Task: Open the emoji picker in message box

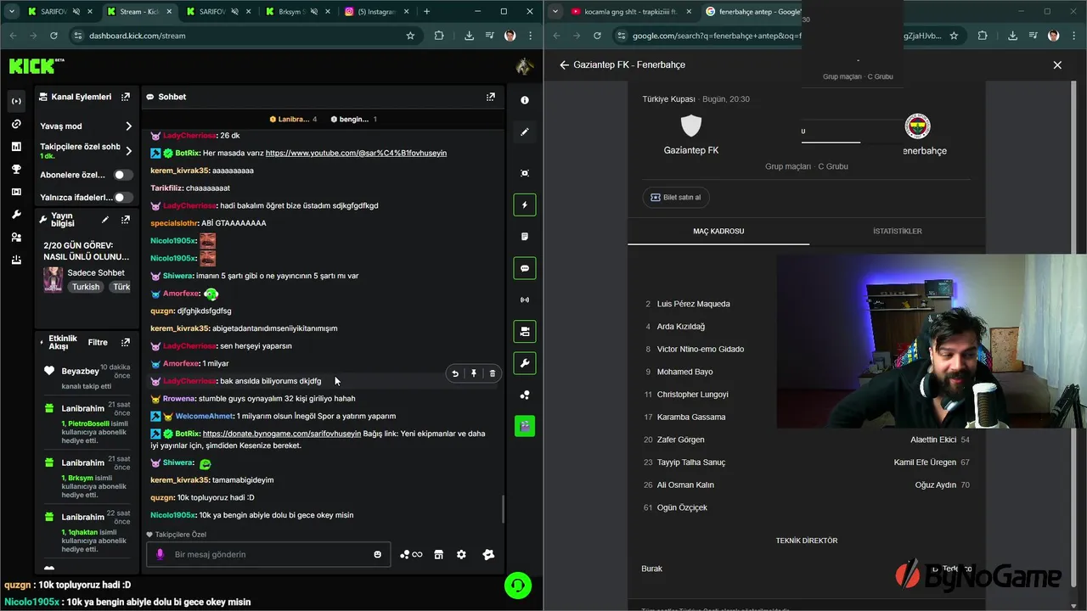Action: (378, 554)
